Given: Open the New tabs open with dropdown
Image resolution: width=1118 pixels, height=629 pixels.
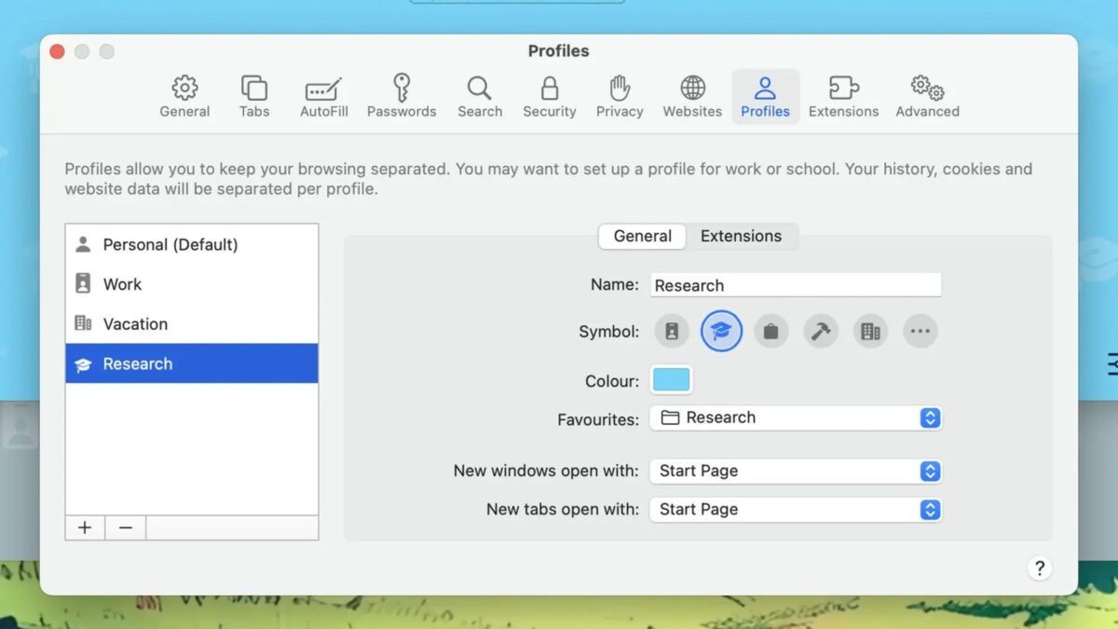Looking at the screenshot, I should click(796, 510).
